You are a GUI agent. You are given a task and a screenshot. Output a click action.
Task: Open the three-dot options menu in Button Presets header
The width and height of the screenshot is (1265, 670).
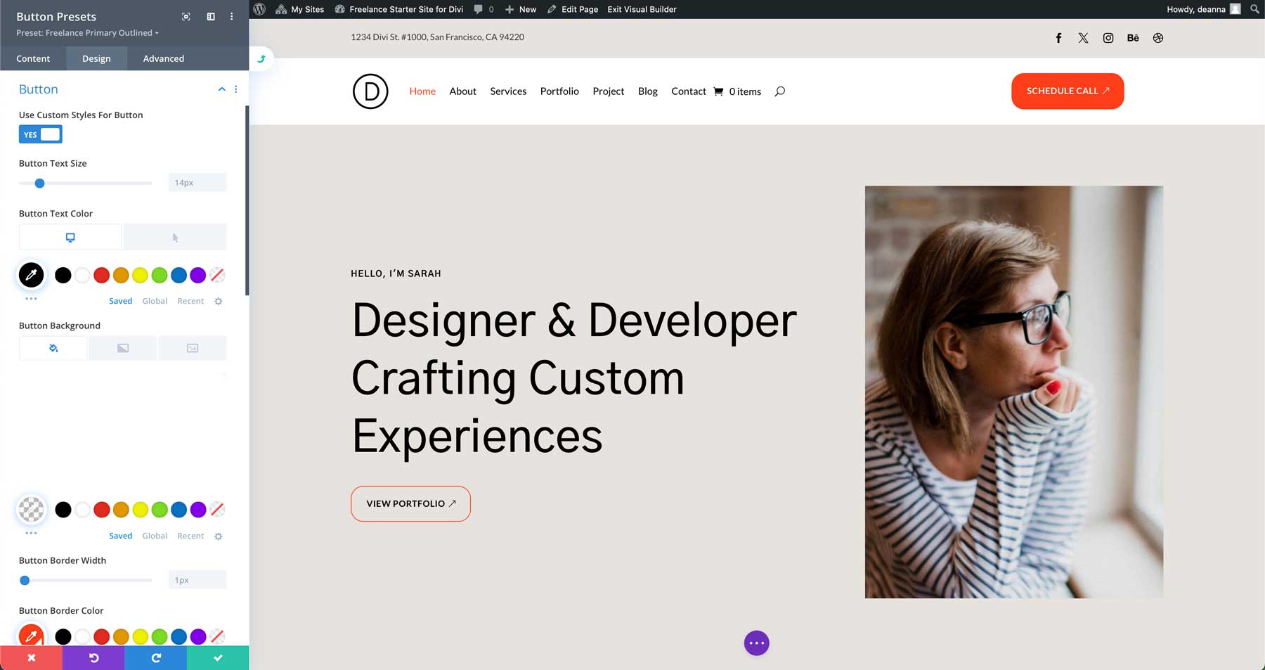coord(231,15)
